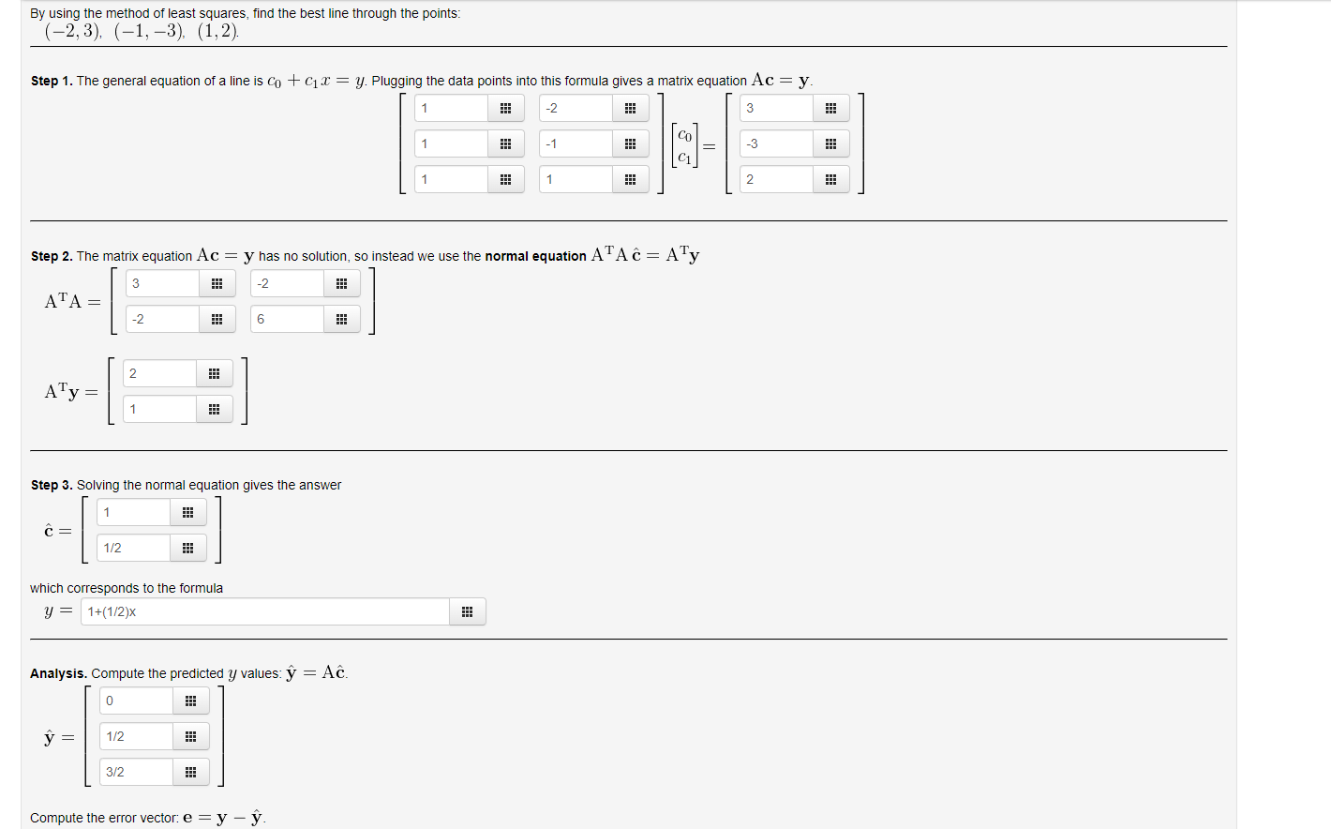Image resolution: width=1331 pixels, height=829 pixels.
Task: Click the keypad icon next to the "0" entry of y-hat
Action: (191, 701)
